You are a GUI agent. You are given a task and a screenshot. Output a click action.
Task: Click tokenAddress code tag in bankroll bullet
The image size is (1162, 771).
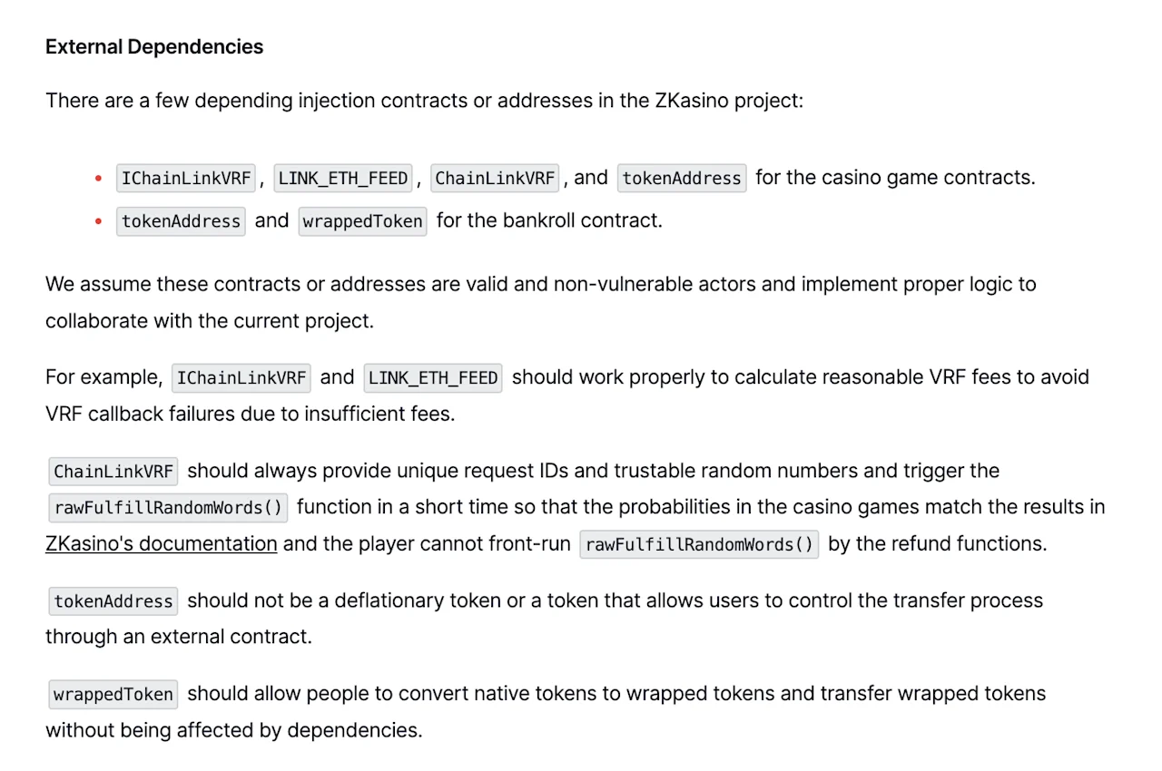(x=181, y=221)
